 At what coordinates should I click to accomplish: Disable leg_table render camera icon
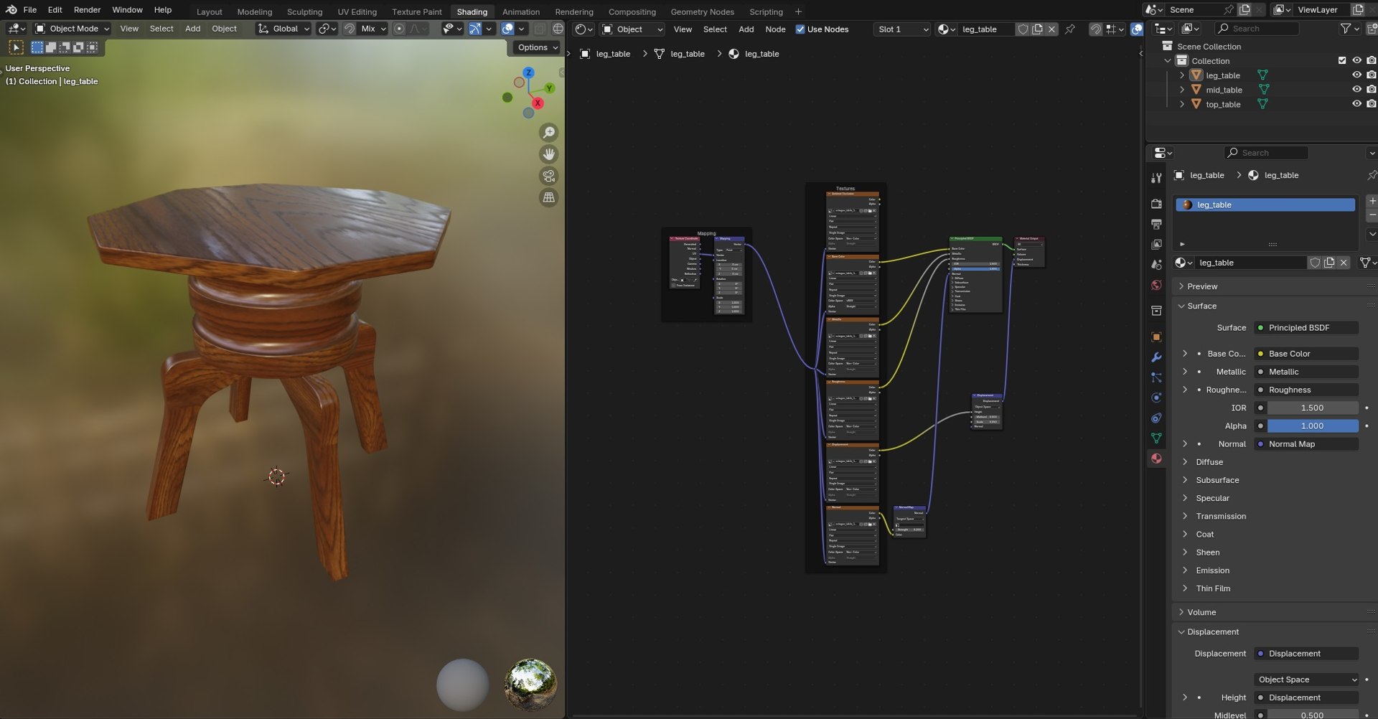click(x=1371, y=75)
